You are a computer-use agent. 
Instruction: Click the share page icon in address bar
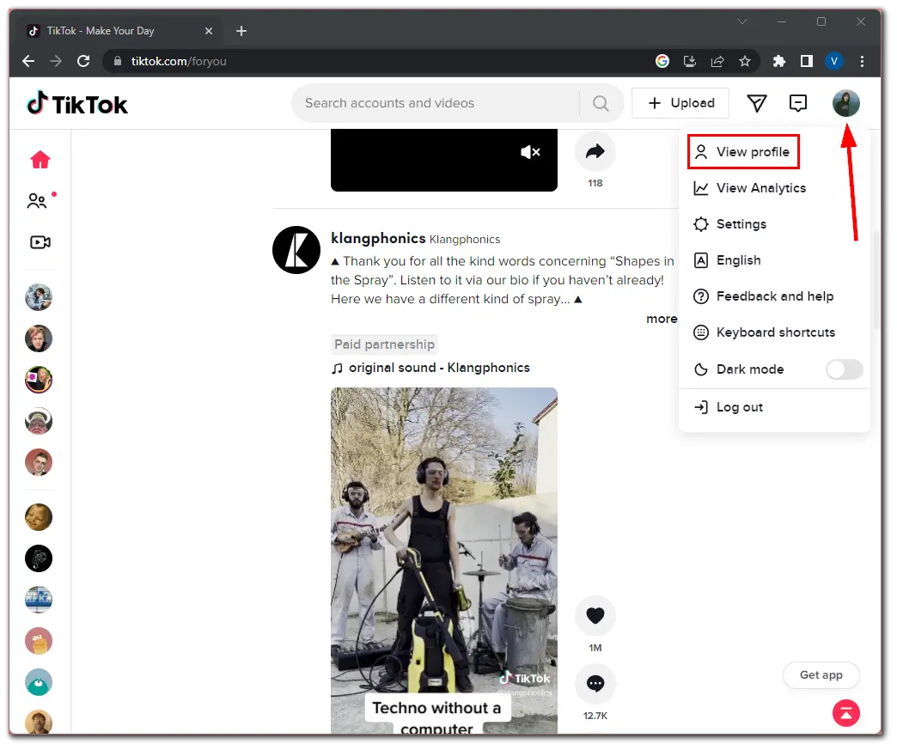coord(717,61)
